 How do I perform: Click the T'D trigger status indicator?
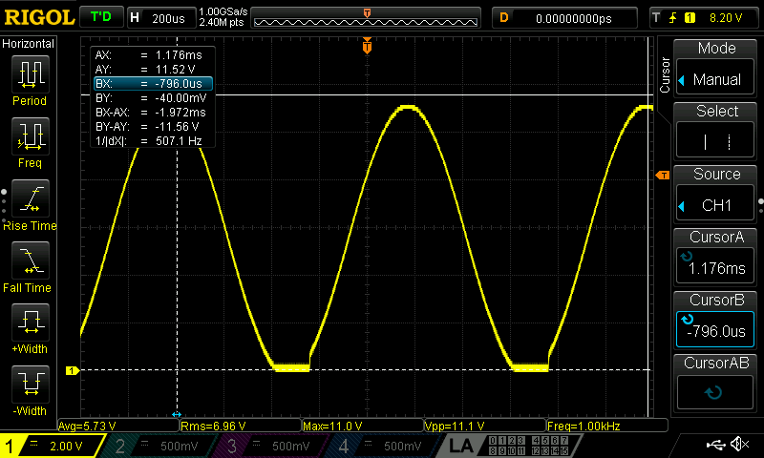[101, 17]
